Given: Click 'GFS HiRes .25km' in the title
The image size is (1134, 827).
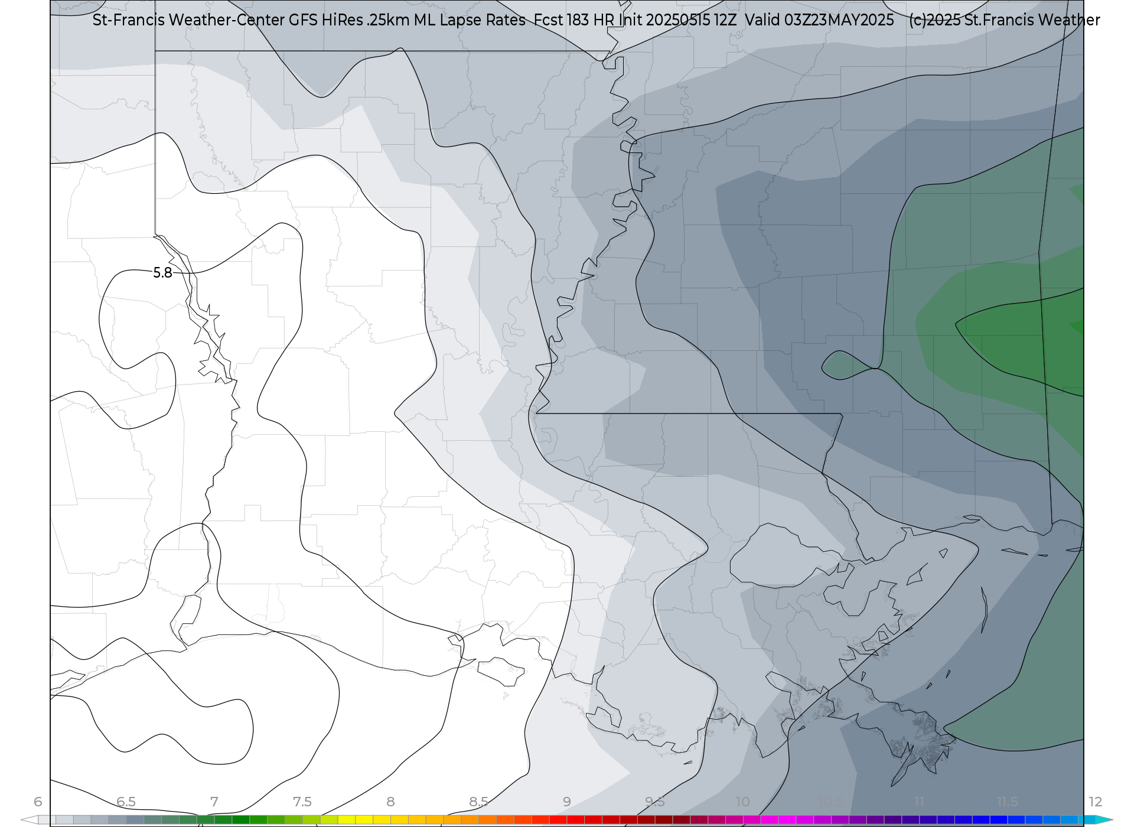Looking at the screenshot, I should point(349,20).
